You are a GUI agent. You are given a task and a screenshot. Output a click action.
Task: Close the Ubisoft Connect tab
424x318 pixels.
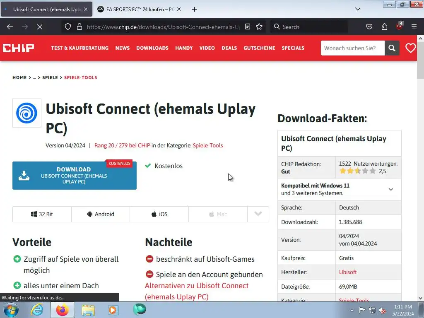86,9
